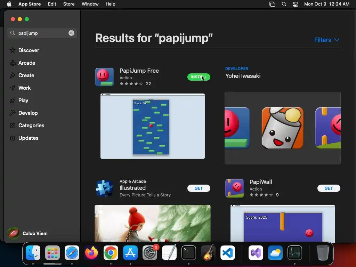The image size is (356, 267).
Task: Open the Apple menu
Action: 9,4
